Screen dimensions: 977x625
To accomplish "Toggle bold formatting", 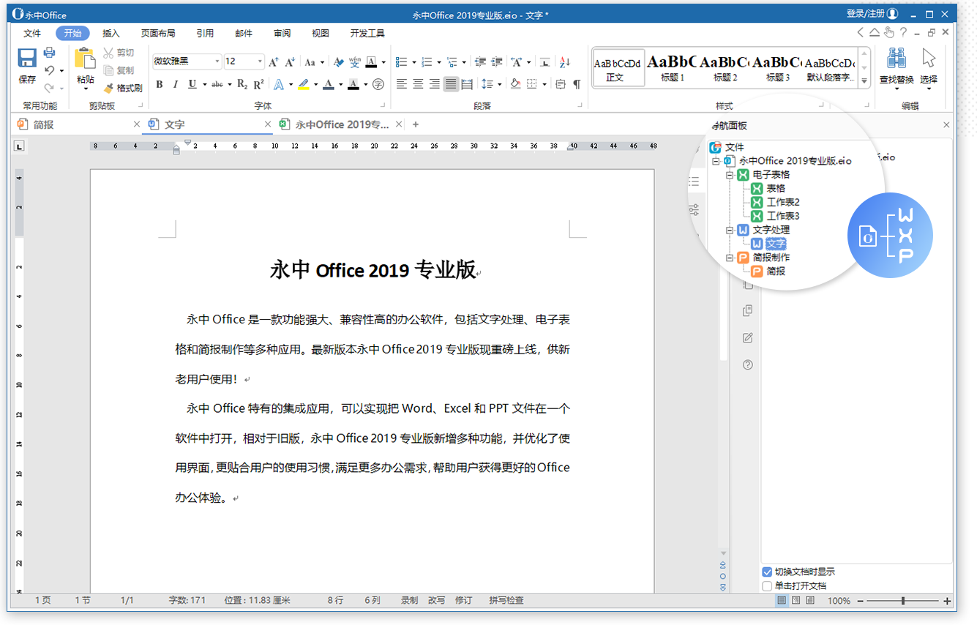I will click(x=160, y=84).
